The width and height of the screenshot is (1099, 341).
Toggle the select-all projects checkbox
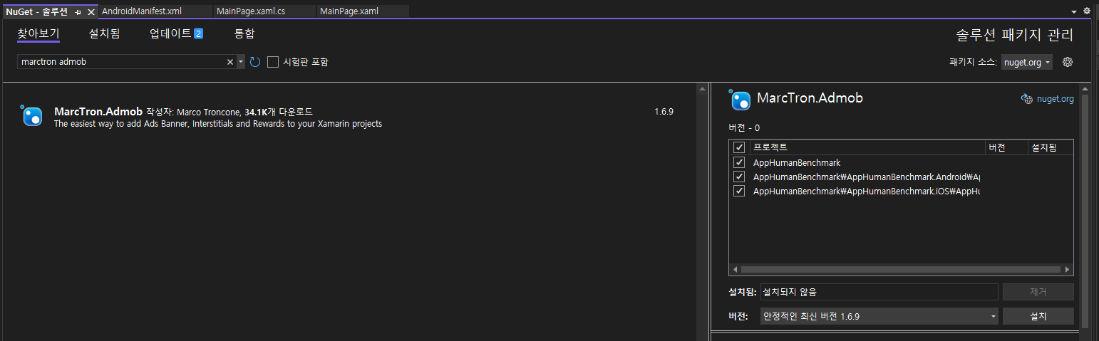(739, 147)
